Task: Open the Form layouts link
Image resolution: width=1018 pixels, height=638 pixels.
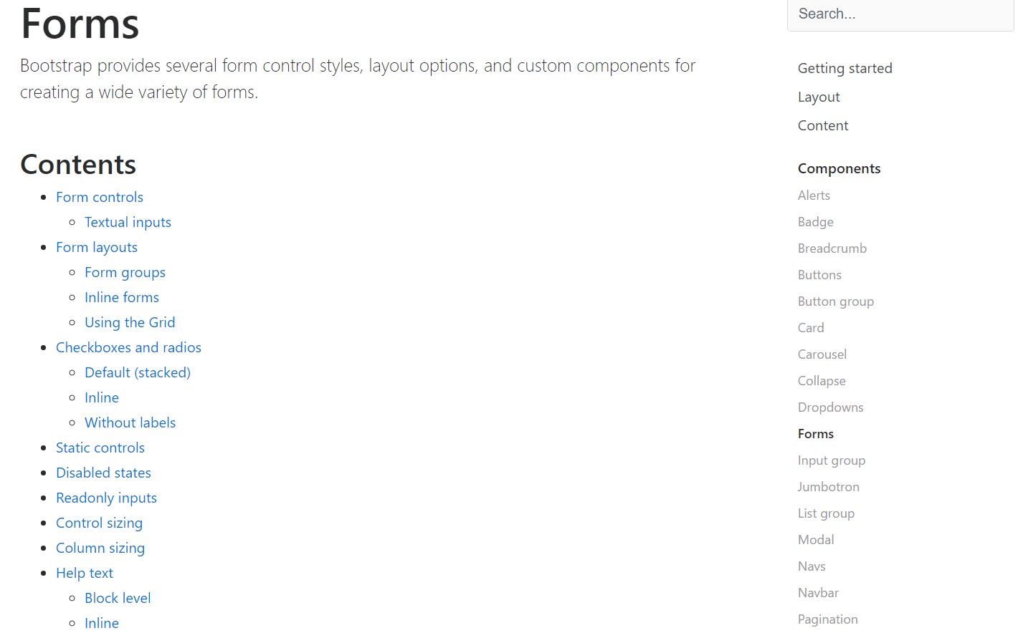Action: [96, 247]
